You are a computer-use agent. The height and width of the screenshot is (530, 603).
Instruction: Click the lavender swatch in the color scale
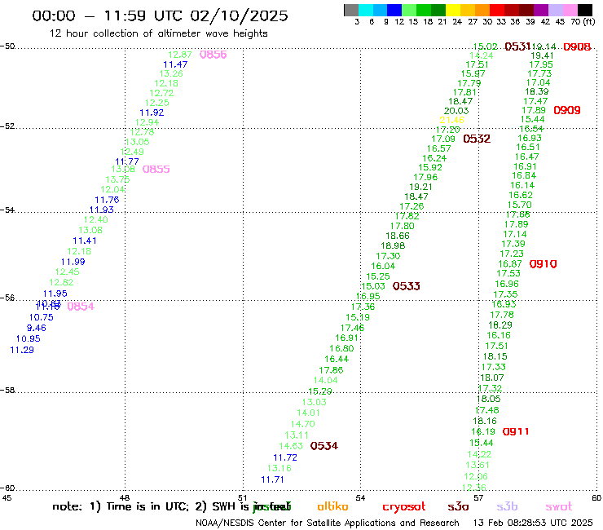[x=555, y=11]
